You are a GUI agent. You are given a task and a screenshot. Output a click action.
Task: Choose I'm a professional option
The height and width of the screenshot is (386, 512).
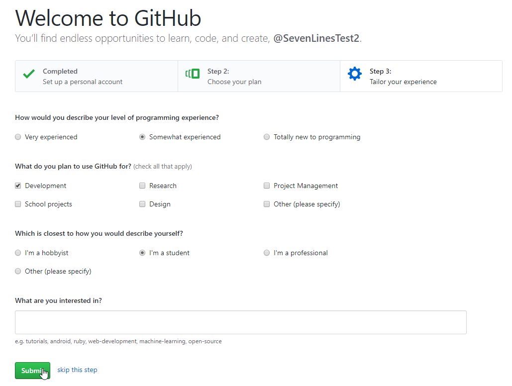[267, 253]
